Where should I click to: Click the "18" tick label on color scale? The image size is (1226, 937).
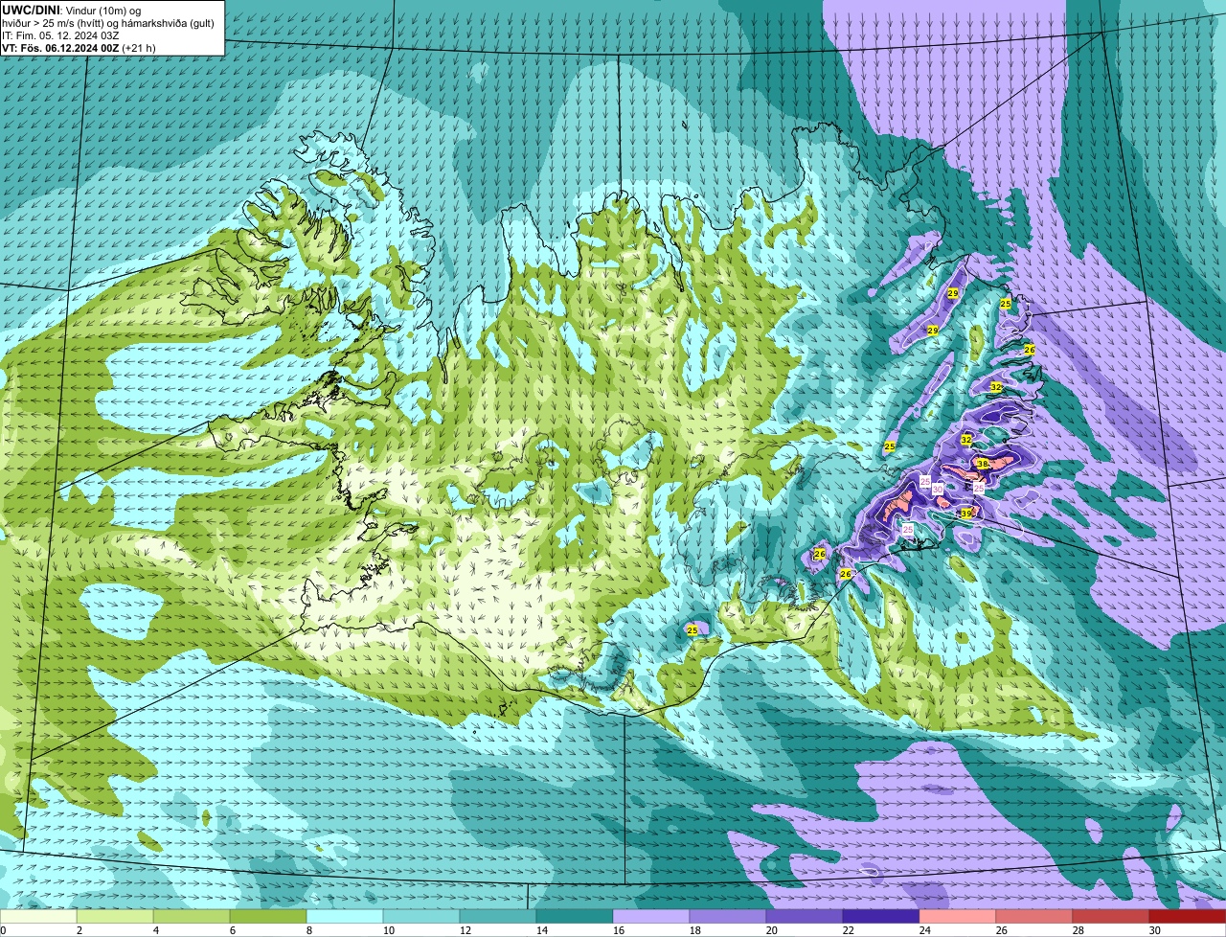tap(695, 930)
